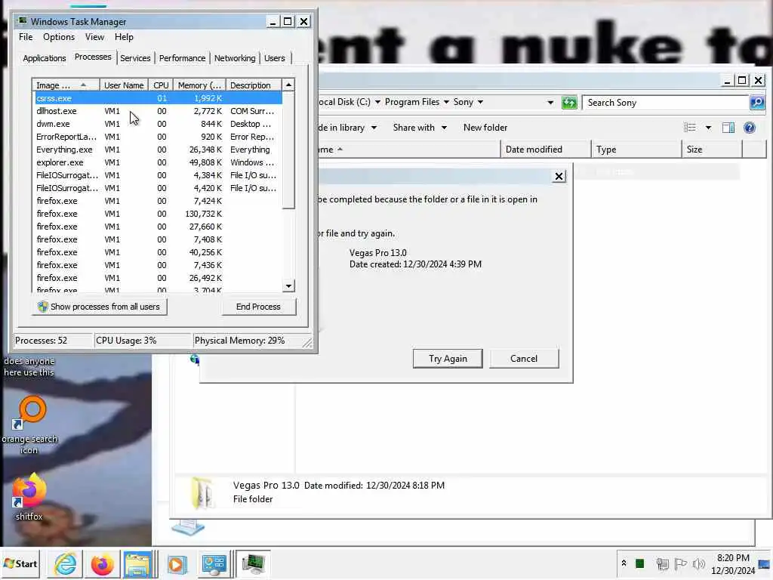Sort processes by Memory column
The width and height of the screenshot is (773, 580).
(x=199, y=85)
